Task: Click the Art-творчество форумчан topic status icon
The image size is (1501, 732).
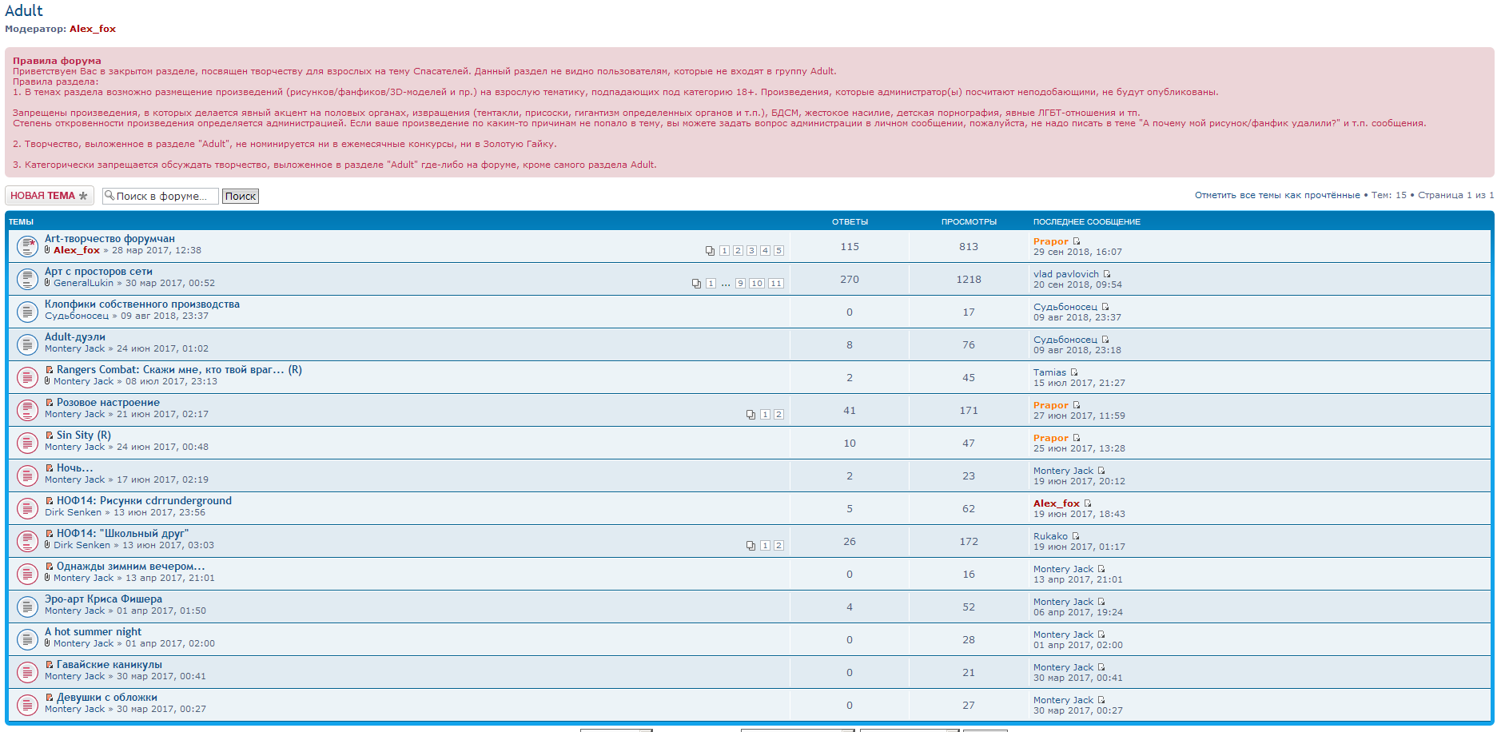Action: coord(27,246)
